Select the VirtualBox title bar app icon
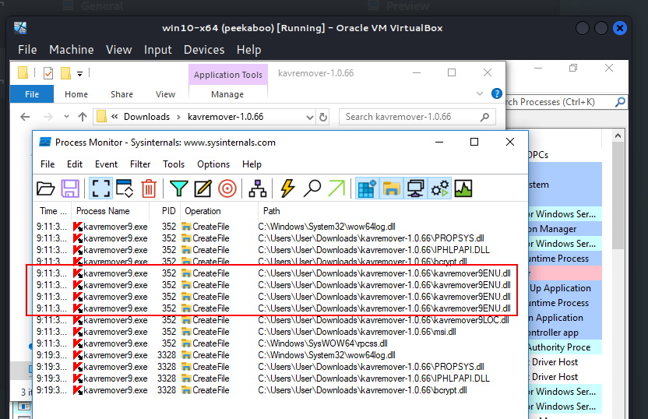Viewport: 648px width, 419px height. (20, 28)
